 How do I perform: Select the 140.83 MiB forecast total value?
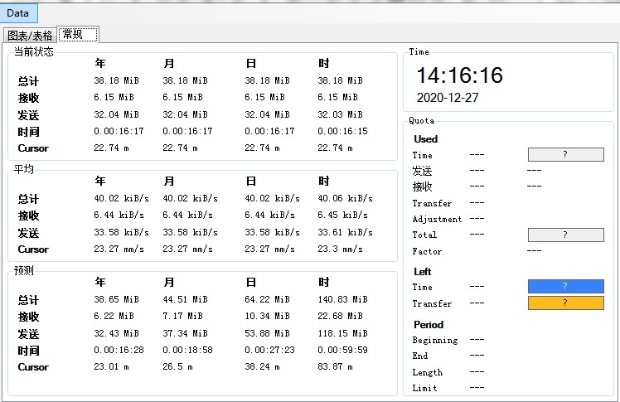[x=342, y=300]
